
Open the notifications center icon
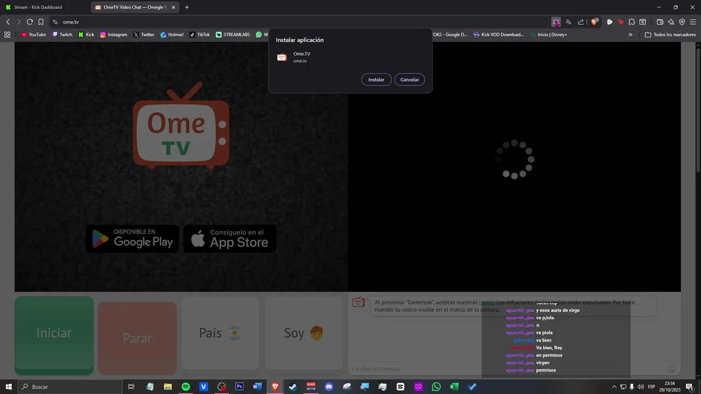690,387
